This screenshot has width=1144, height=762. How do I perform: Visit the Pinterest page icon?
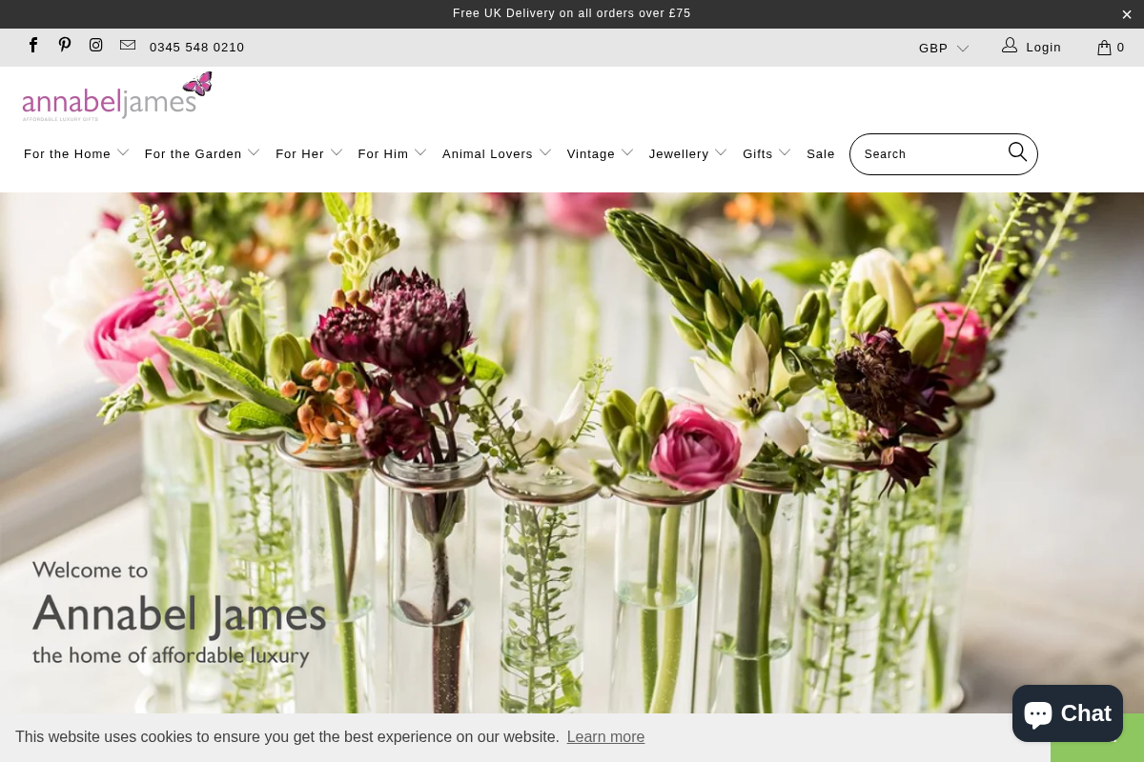[x=64, y=45]
